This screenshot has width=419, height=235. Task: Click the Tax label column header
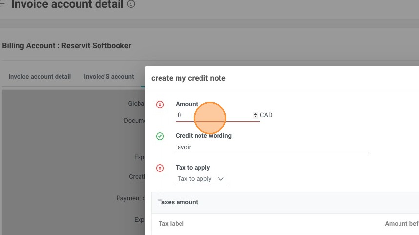(171, 223)
